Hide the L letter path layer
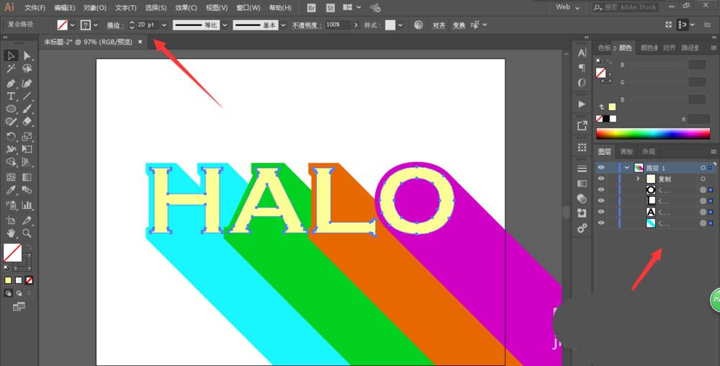720x366 pixels. pos(601,201)
